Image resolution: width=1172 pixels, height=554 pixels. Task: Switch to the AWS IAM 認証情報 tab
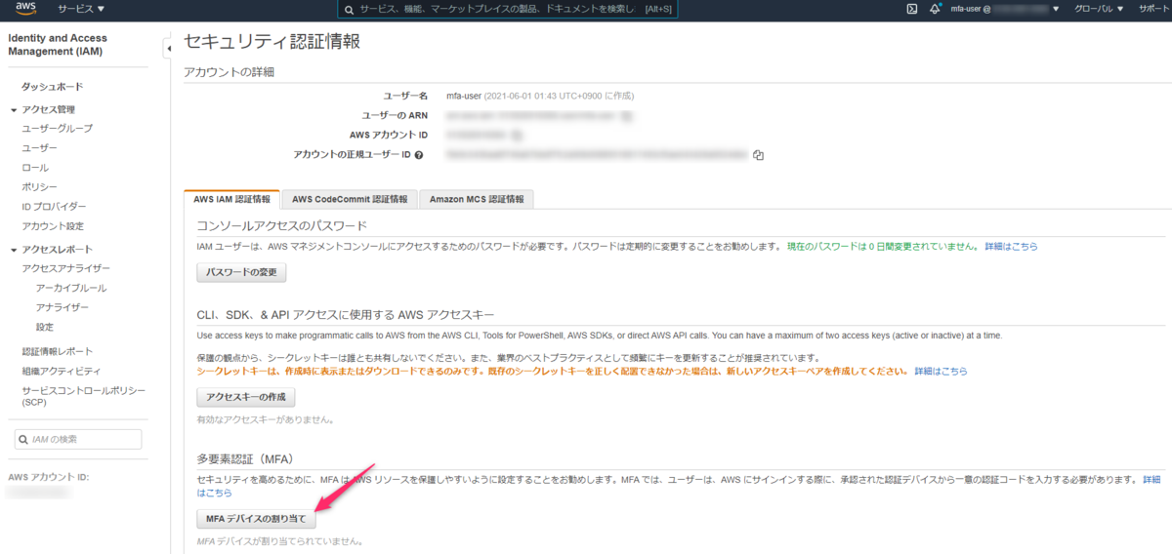[x=231, y=199]
